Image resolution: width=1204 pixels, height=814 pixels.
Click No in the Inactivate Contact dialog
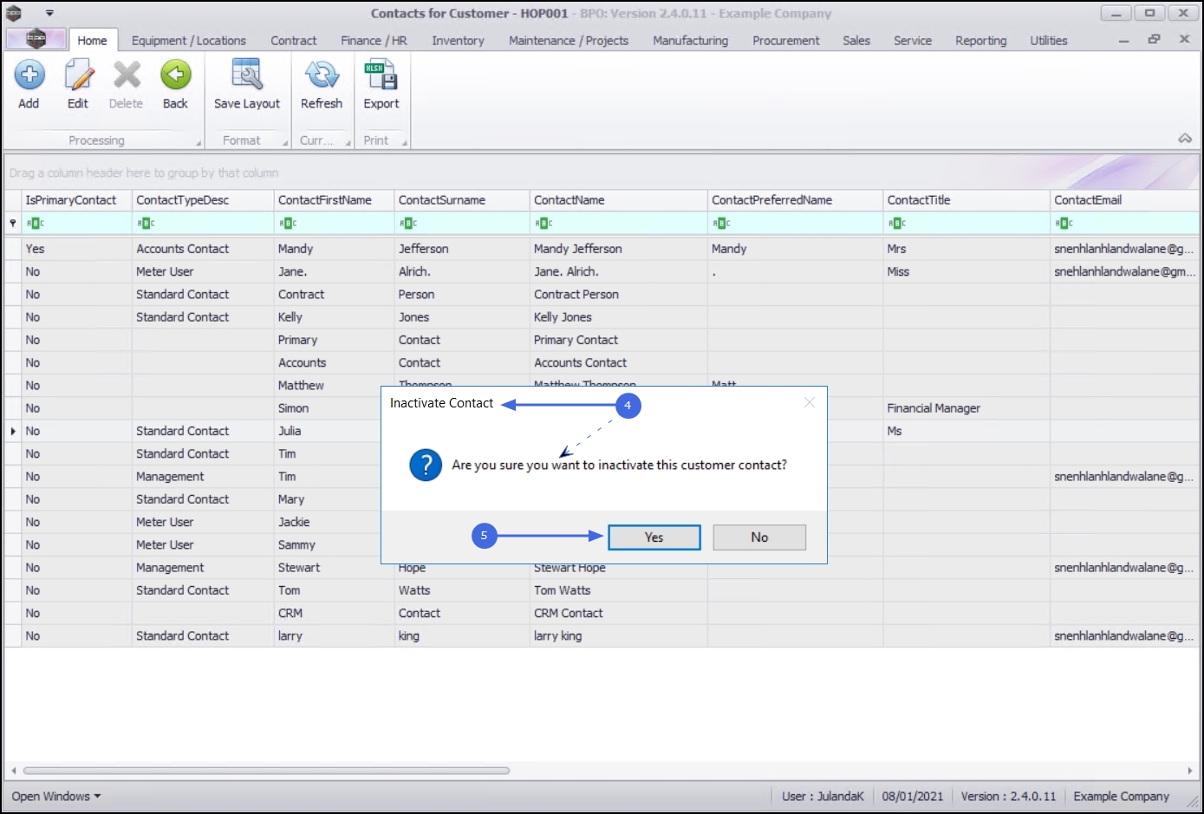pyautogui.click(x=759, y=537)
